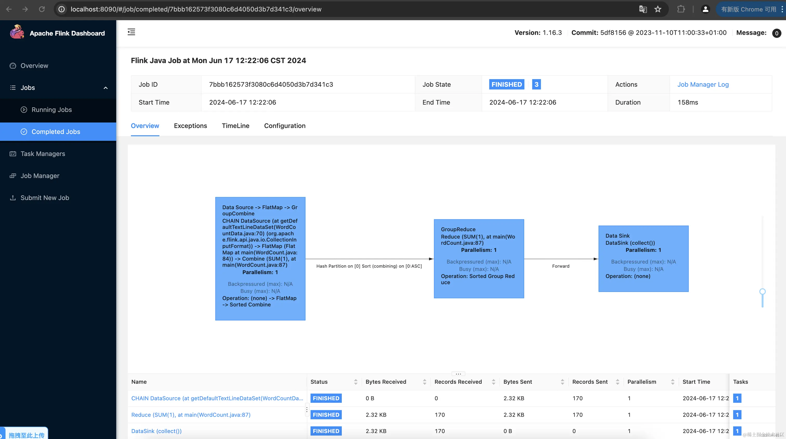Open Reduce (SUM(1)) vertex row link
The image size is (786, 439).
(x=191, y=415)
